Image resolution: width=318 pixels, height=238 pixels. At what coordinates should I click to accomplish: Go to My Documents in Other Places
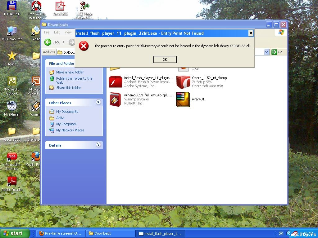point(67,112)
